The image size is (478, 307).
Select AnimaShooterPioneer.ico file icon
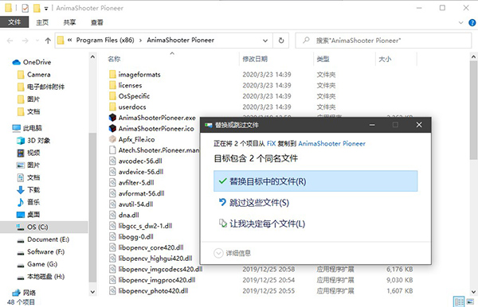click(x=112, y=129)
